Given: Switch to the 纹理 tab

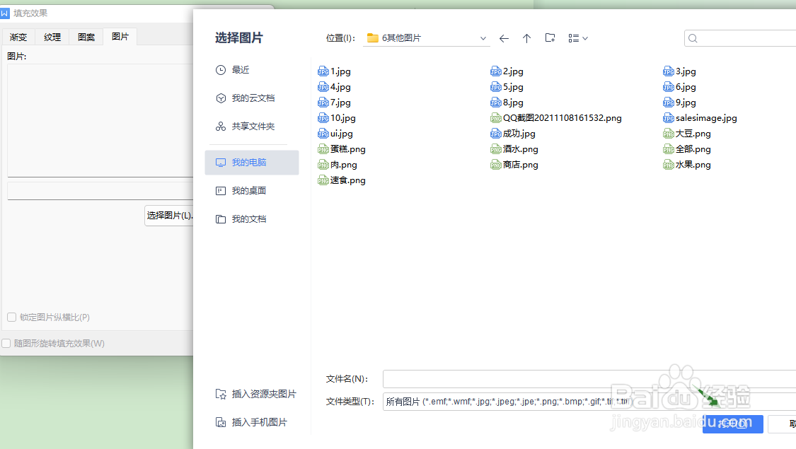Looking at the screenshot, I should point(51,36).
